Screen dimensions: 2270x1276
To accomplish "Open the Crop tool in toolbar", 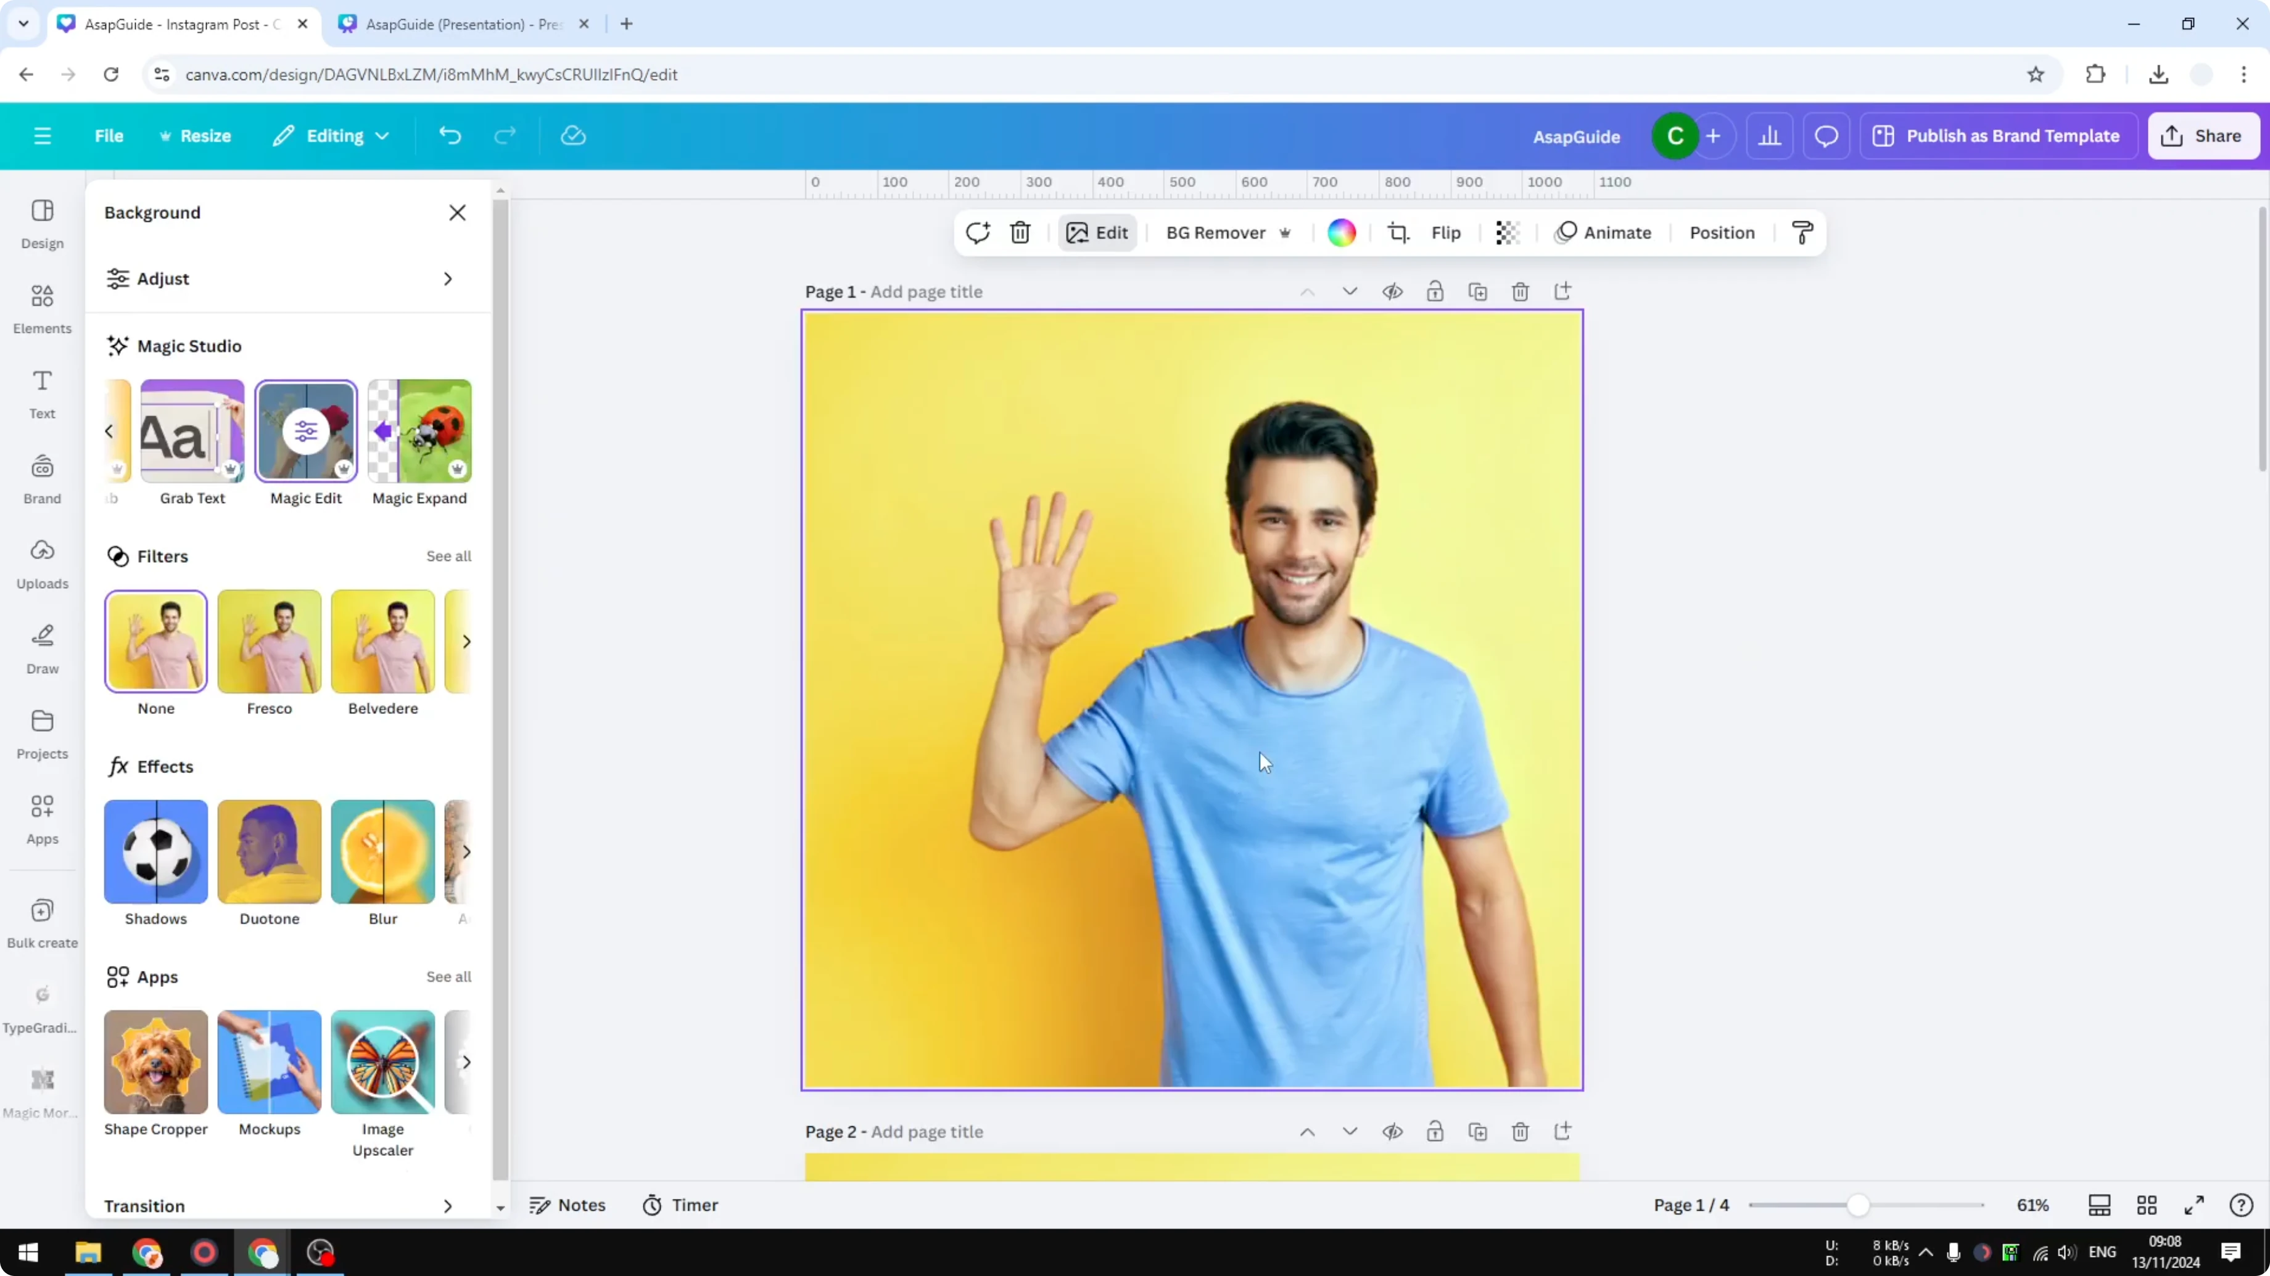I will pyautogui.click(x=1400, y=232).
